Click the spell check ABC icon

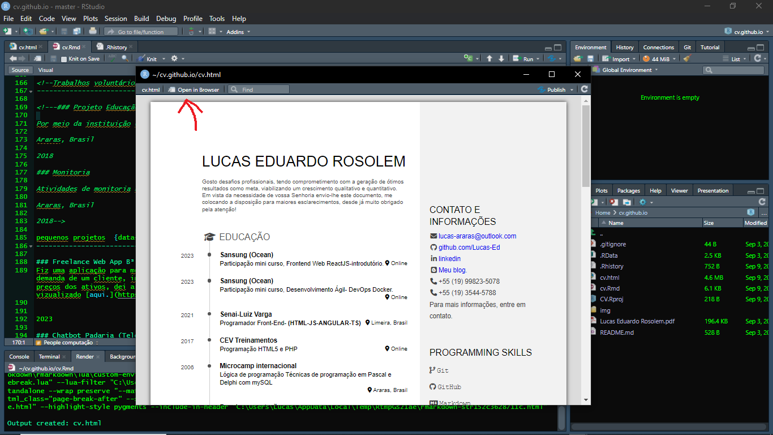(112, 58)
